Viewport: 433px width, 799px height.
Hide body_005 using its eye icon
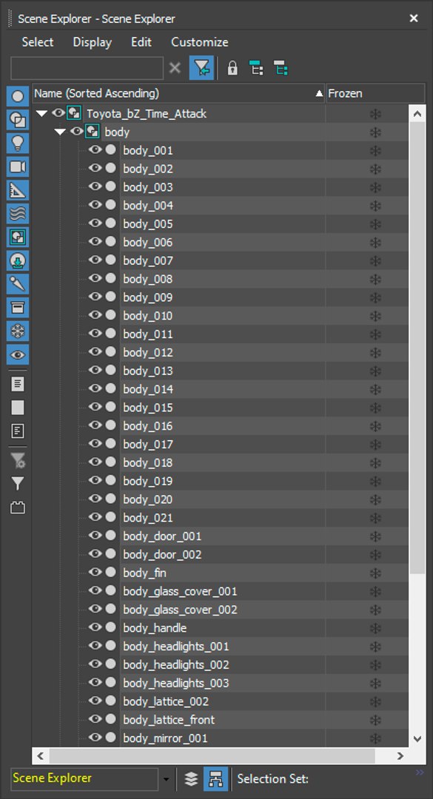click(x=95, y=223)
